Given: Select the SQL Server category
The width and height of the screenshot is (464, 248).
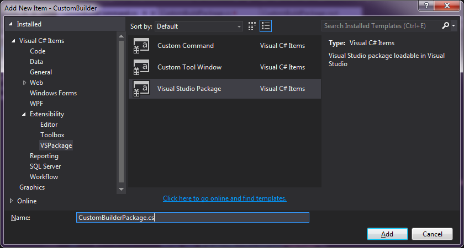Looking at the screenshot, I should click(x=45, y=166).
